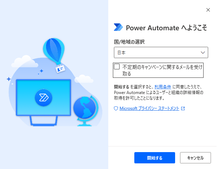Click the round Power Automate icon on the monitor
218x169 pixels.
44,98
